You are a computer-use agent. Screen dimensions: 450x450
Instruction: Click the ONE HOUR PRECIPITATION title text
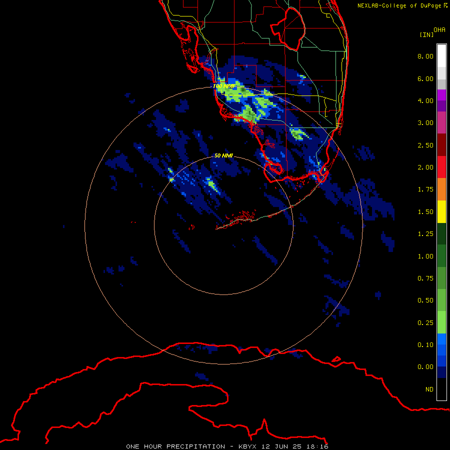pos(175,446)
